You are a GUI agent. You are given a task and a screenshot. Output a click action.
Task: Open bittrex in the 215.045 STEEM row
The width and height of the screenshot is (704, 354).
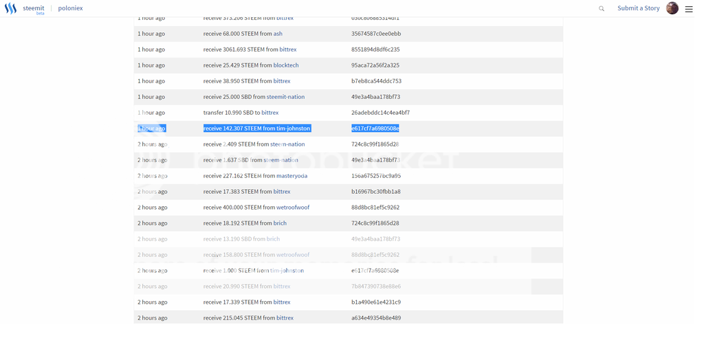click(x=285, y=318)
